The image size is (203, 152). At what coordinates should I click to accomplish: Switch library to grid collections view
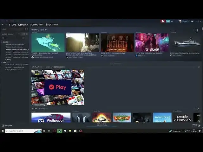point(26,29)
